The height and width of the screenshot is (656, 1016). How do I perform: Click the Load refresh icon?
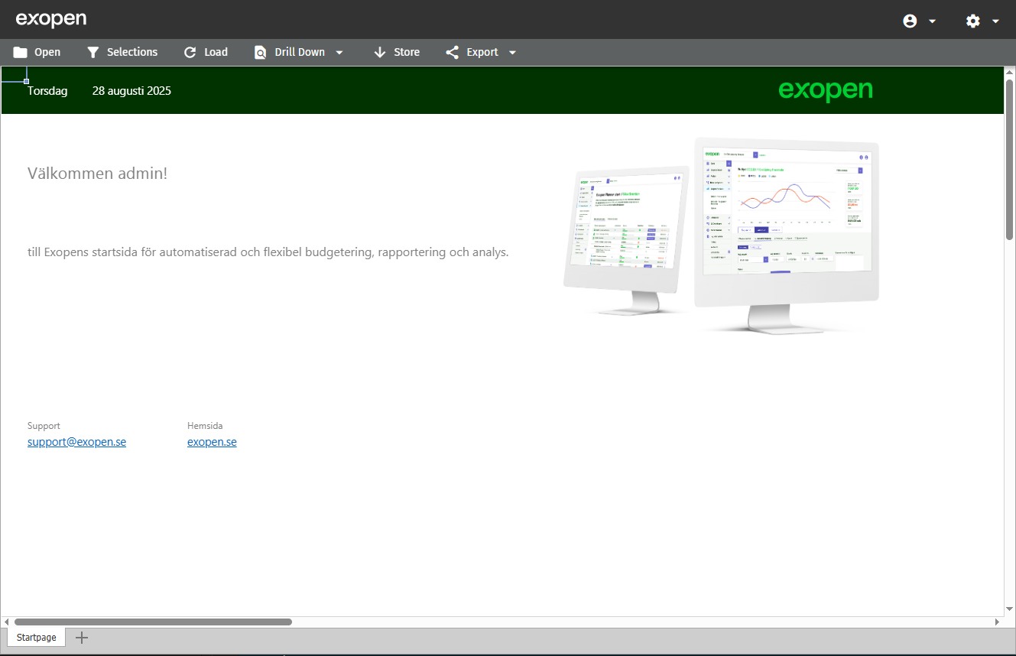190,52
